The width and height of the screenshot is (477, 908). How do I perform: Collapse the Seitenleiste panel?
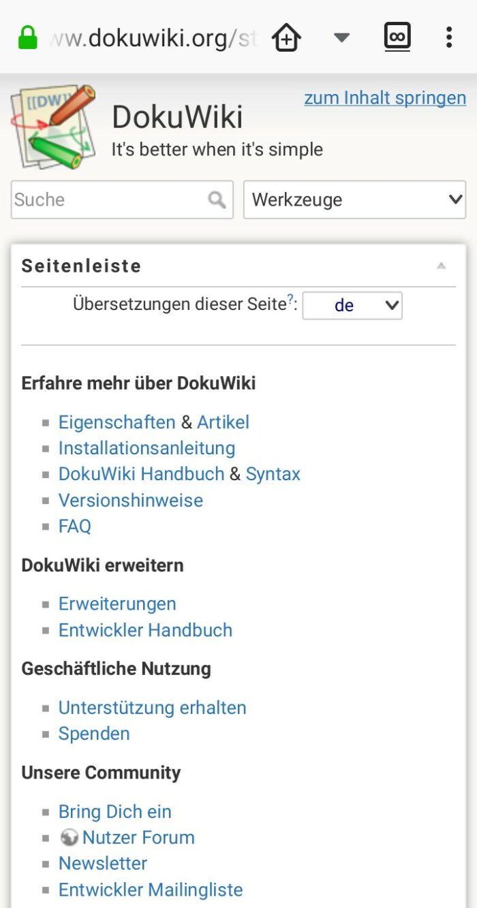point(442,265)
